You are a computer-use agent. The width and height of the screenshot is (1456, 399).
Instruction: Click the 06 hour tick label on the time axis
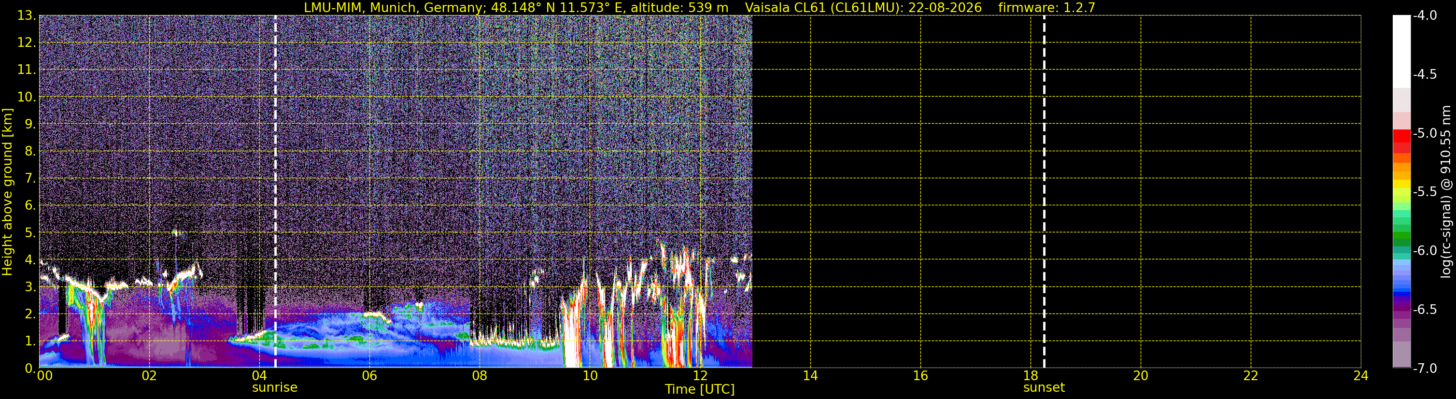pos(369,376)
